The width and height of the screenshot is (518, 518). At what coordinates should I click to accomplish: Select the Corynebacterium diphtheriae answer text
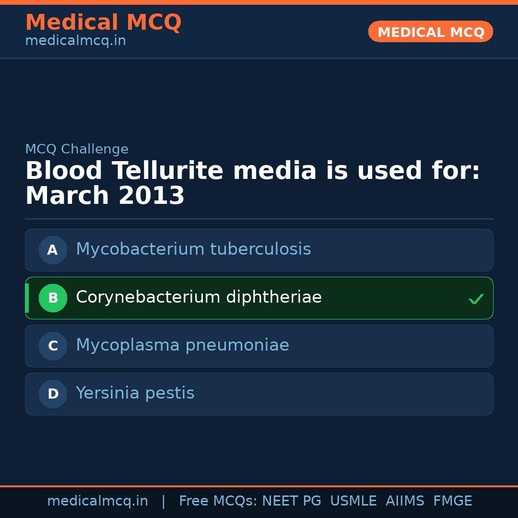[x=199, y=297]
